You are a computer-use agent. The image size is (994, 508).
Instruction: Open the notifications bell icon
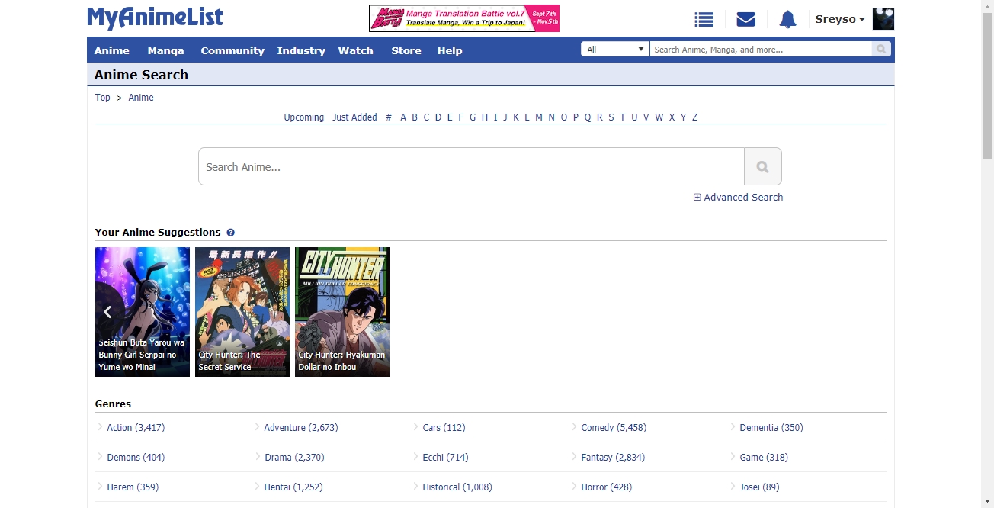(787, 20)
